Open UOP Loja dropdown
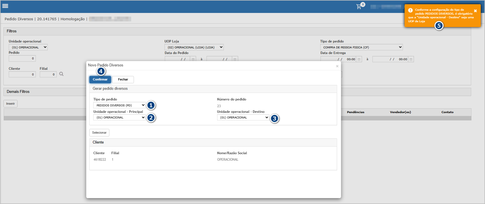The width and height of the screenshot is (485, 204). point(194,47)
